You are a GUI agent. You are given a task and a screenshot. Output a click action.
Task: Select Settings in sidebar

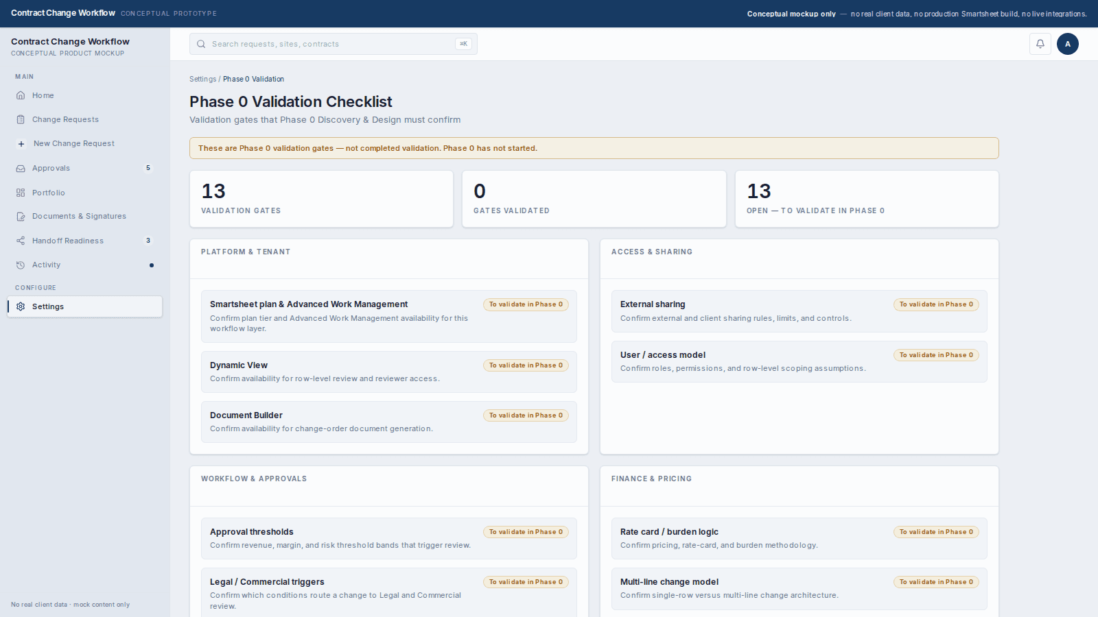click(85, 306)
